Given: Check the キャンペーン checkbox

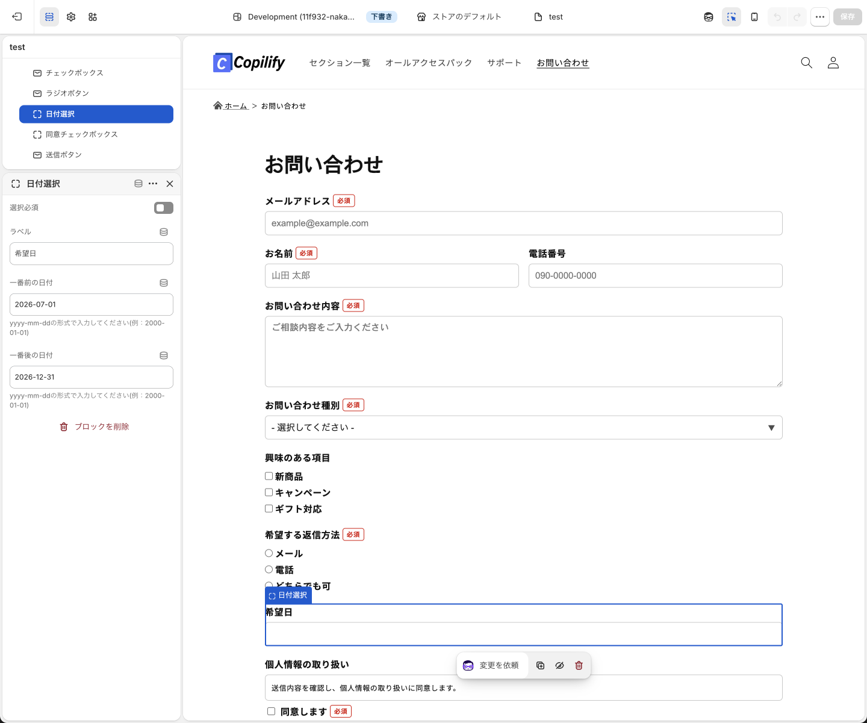Looking at the screenshot, I should pyautogui.click(x=269, y=493).
